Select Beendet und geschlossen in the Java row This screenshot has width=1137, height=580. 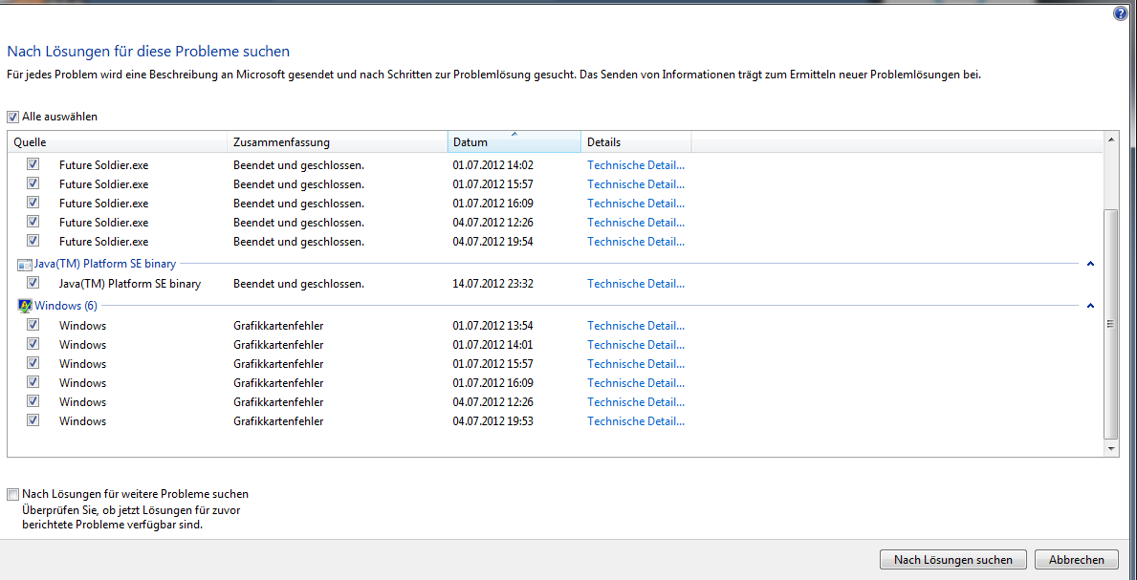point(298,284)
